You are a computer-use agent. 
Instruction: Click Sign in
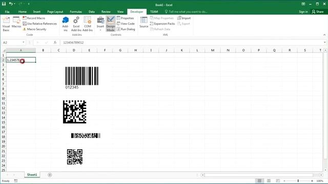tap(303, 12)
